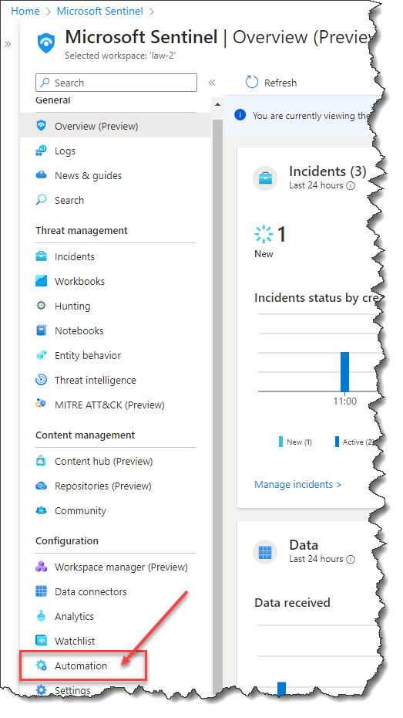Click the Content hub bag icon
Screen dimensions: 403x718
(41, 461)
